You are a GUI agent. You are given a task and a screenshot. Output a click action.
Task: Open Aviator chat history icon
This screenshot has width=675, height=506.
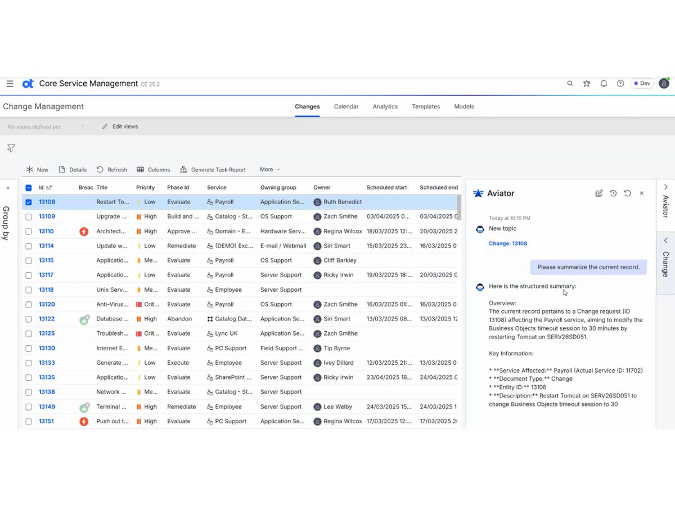613,193
